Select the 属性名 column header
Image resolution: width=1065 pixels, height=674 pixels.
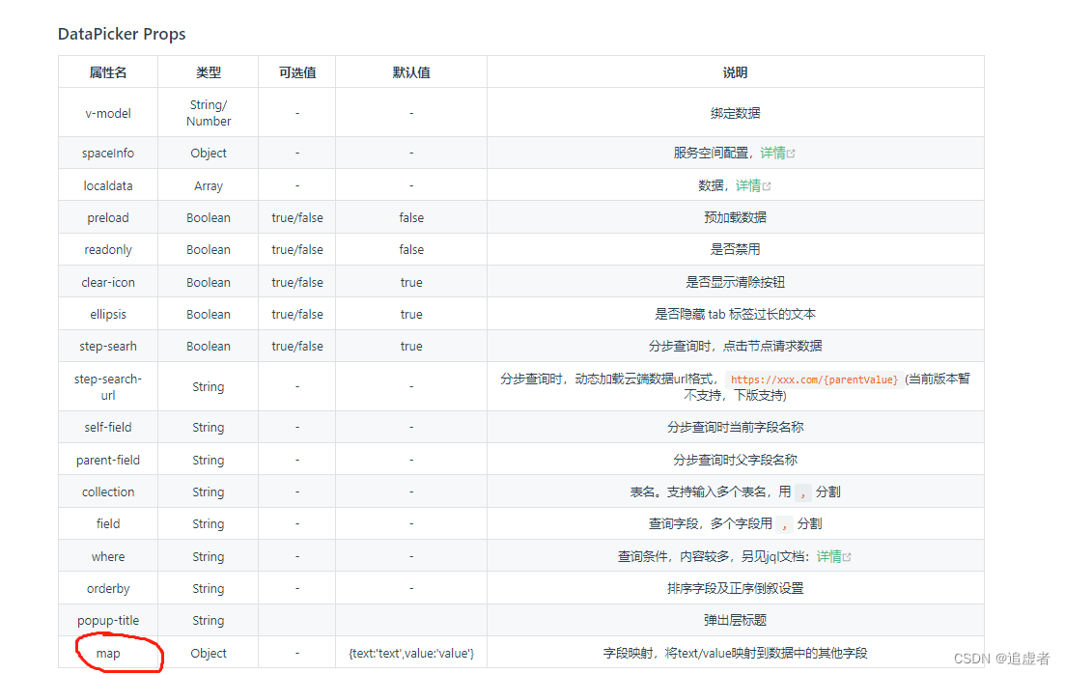pos(107,71)
